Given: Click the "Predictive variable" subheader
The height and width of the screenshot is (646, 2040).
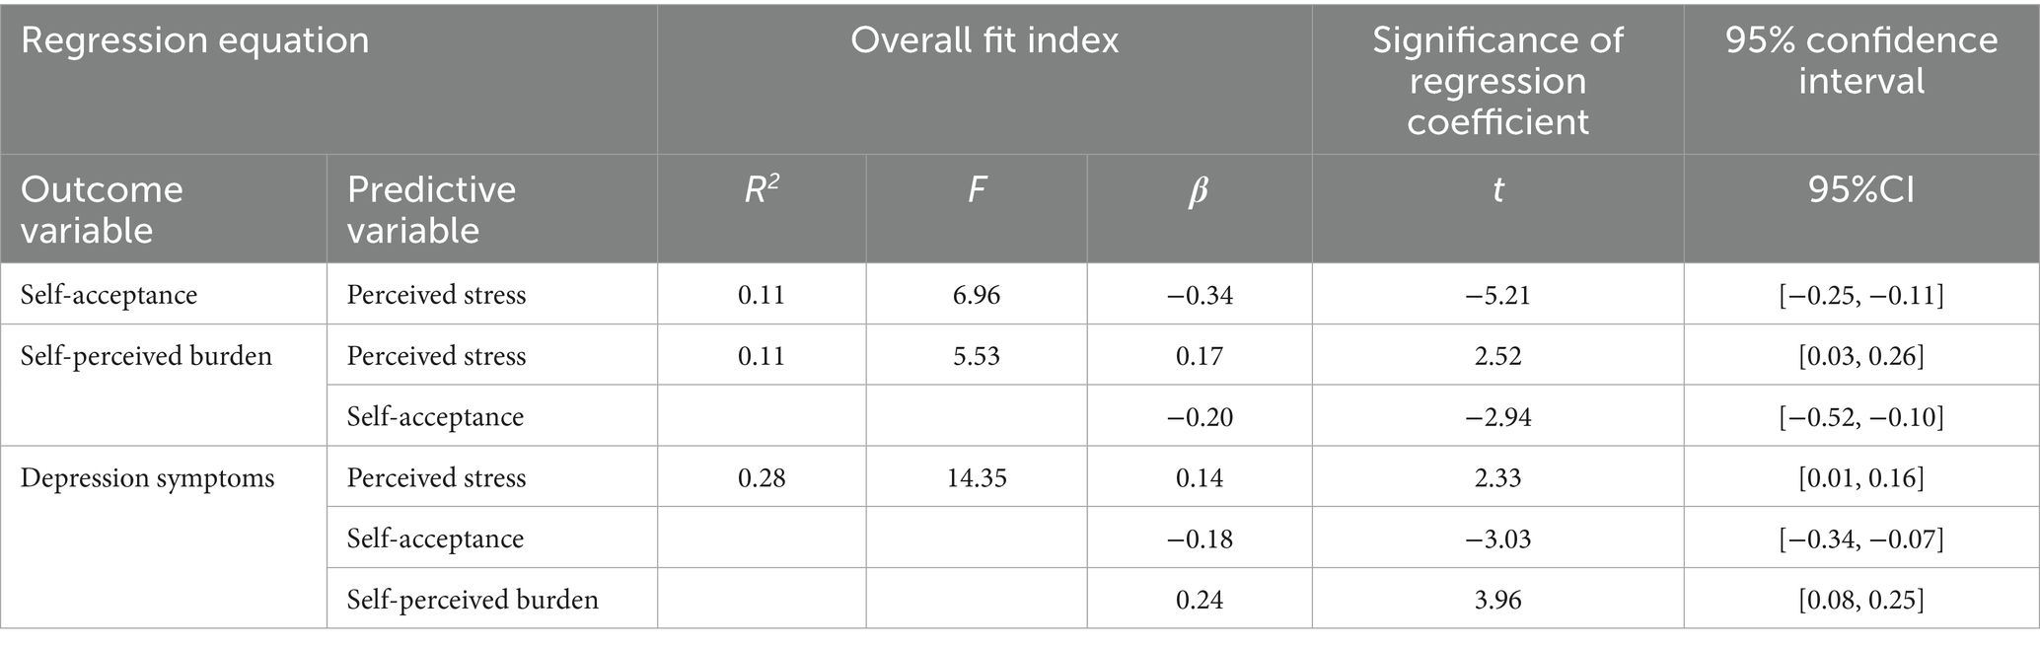Looking at the screenshot, I should pos(431,209).
